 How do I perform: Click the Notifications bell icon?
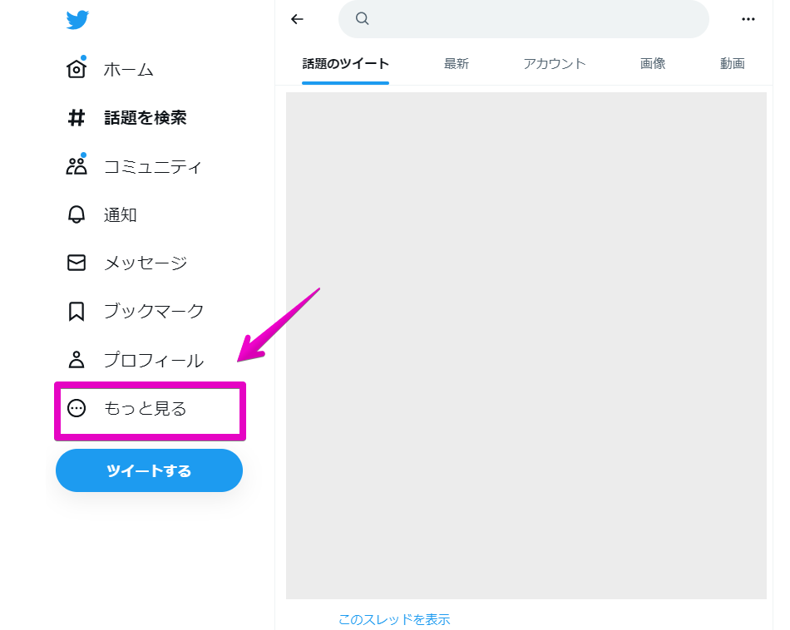(76, 214)
